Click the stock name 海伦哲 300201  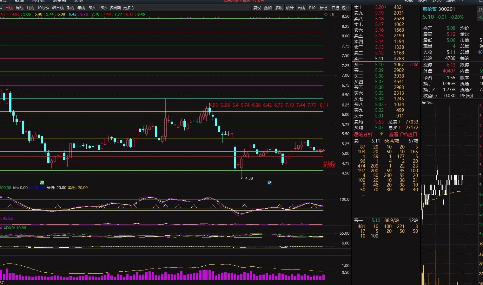[x=439, y=9]
